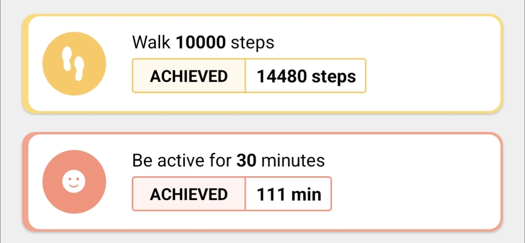The width and height of the screenshot is (525, 243).
Task: Select the 14480 steps value
Action: 306,76
